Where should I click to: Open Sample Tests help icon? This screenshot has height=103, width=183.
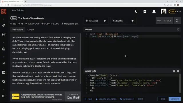pos(178,71)
